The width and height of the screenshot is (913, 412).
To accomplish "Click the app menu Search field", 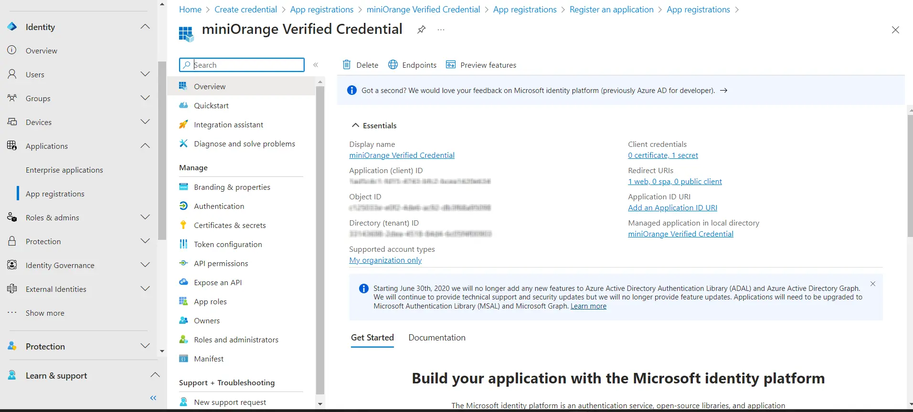I will click(242, 65).
